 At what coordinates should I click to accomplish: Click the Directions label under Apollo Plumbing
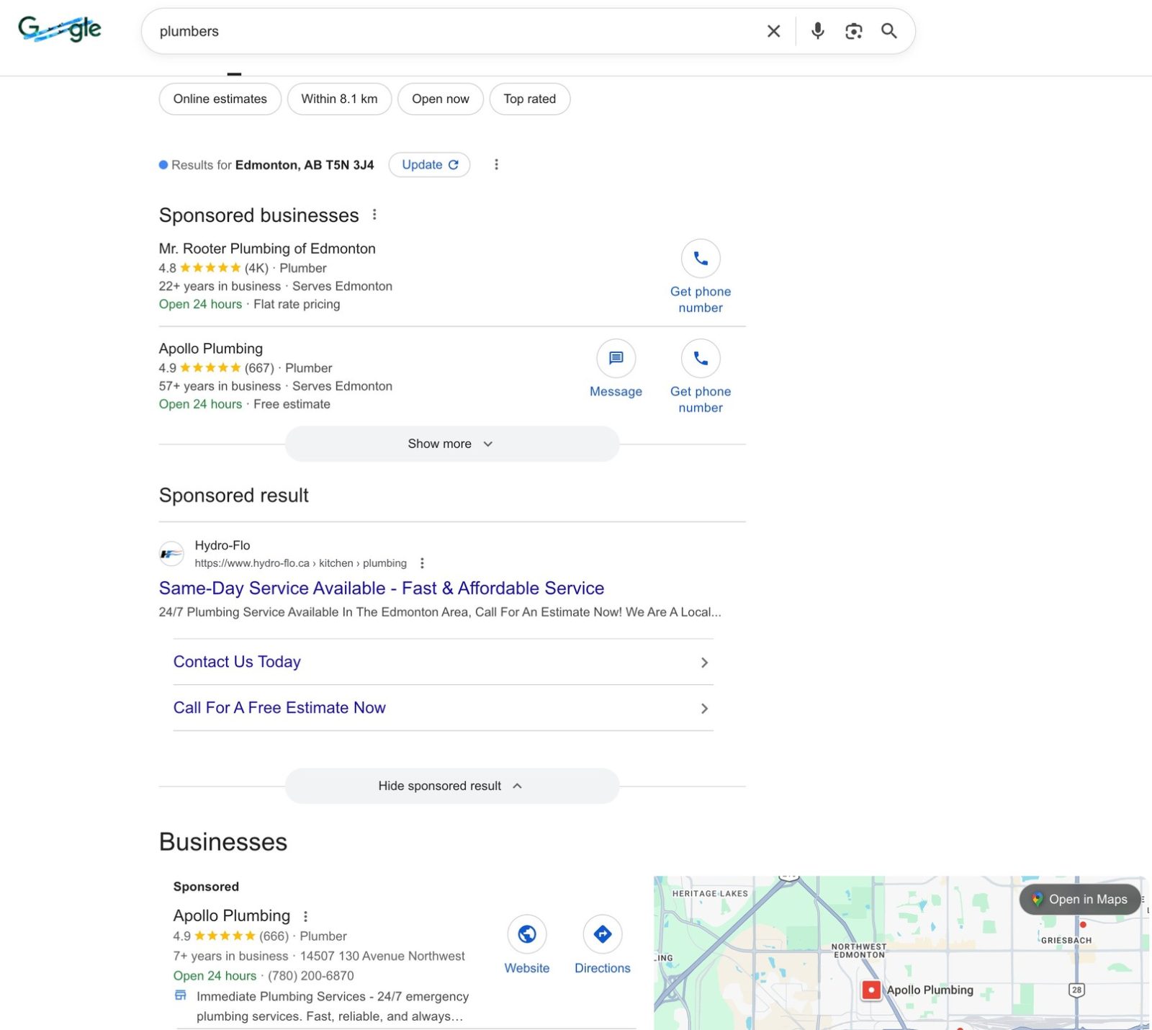click(603, 968)
